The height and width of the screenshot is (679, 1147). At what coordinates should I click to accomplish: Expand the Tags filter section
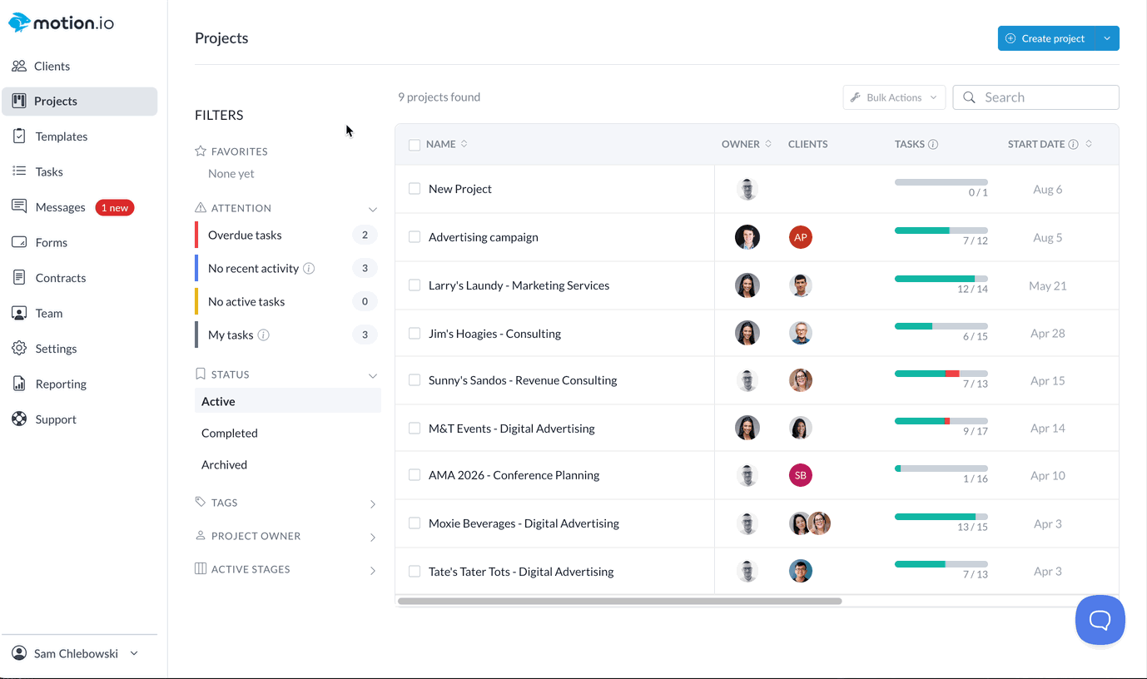point(372,503)
